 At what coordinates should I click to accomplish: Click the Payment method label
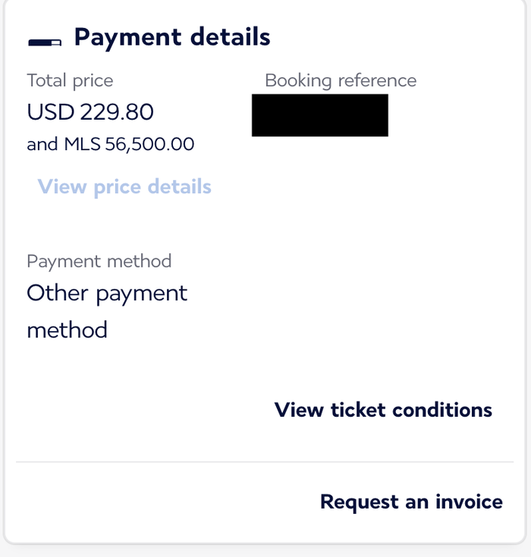99,261
